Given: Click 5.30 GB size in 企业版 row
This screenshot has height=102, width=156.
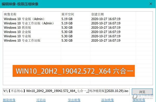Looking at the screenshot, I should (x=67, y=32).
